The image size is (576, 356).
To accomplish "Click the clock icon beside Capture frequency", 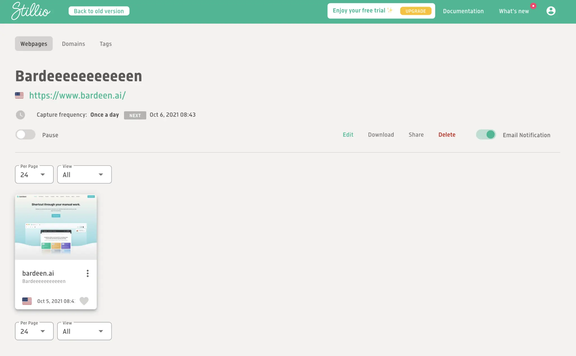I will 20,115.
